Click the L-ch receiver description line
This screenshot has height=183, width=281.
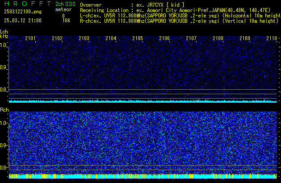[x=180, y=16]
